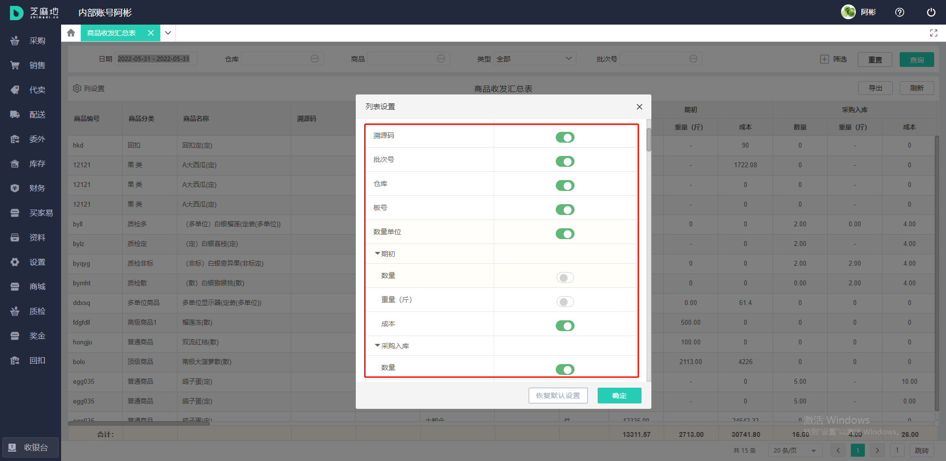946x461 pixels.
Task: Click the 恢复默认设置 button
Action: 558,396
